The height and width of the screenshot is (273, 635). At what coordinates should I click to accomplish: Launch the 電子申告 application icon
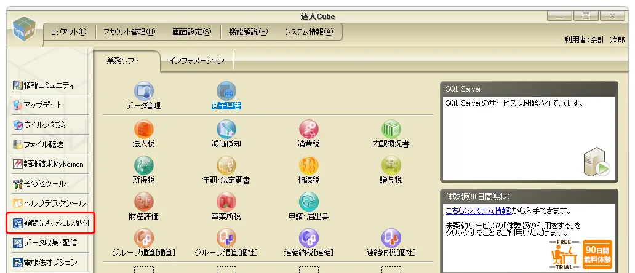pyautogui.click(x=226, y=92)
